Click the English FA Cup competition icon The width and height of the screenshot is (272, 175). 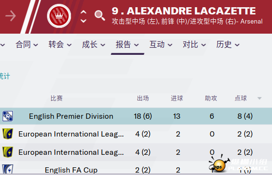click(x=8, y=169)
